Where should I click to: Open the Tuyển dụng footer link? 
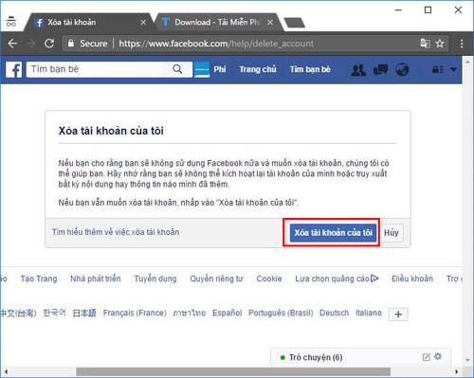click(x=155, y=279)
